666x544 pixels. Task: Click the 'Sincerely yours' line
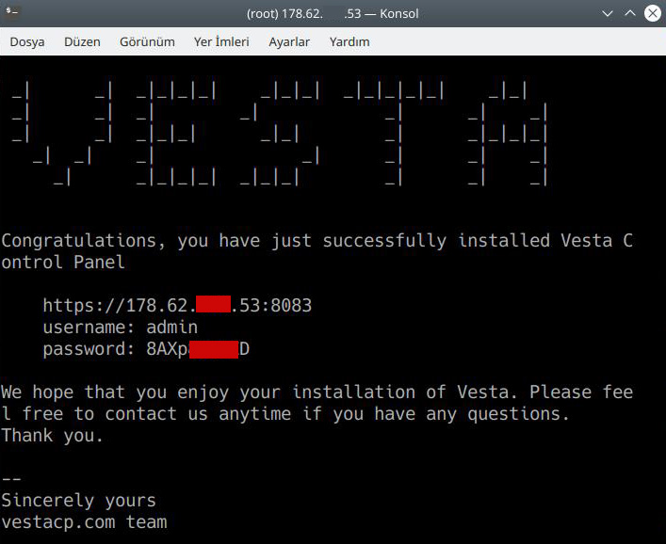click(x=78, y=500)
